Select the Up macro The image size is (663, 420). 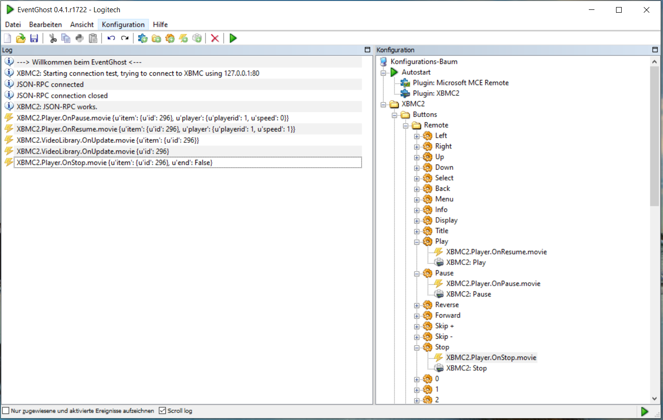[x=439, y=156]
